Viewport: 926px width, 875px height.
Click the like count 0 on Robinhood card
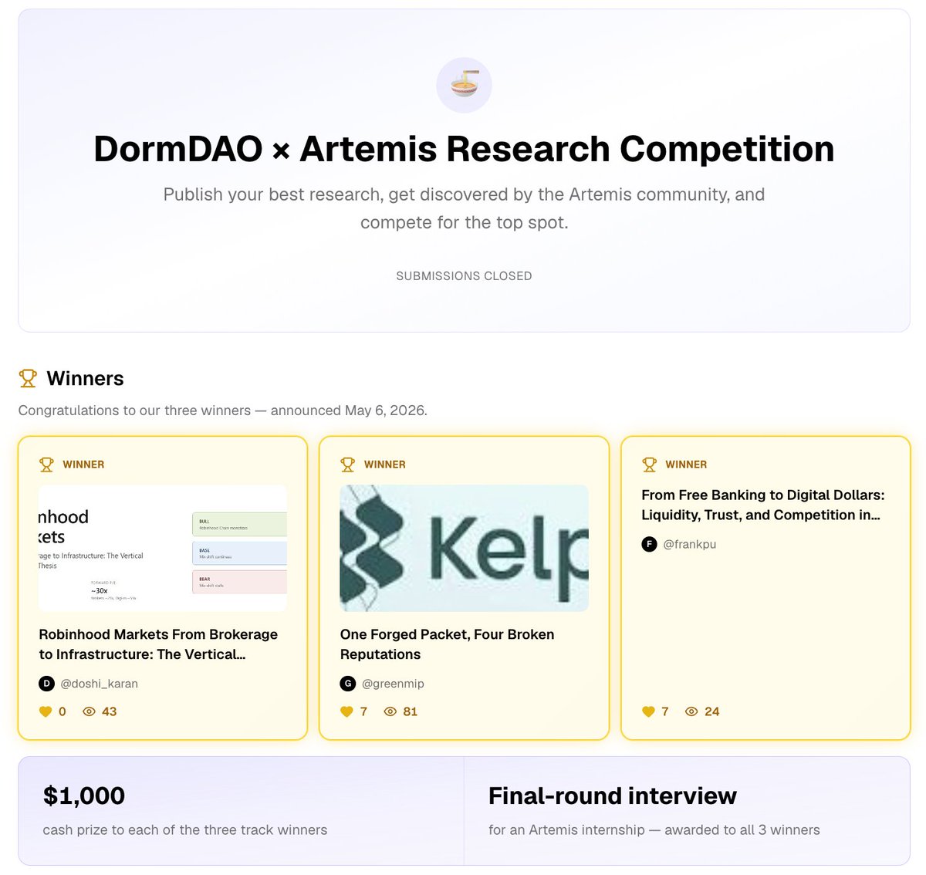[x=63, y=711]
